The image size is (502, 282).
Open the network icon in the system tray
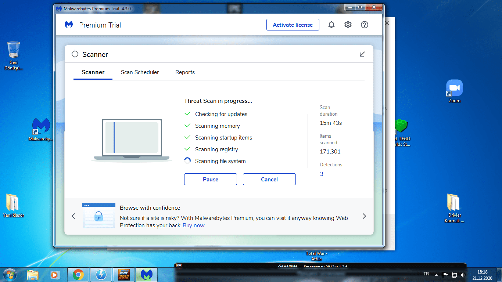(x=454, y=275)
